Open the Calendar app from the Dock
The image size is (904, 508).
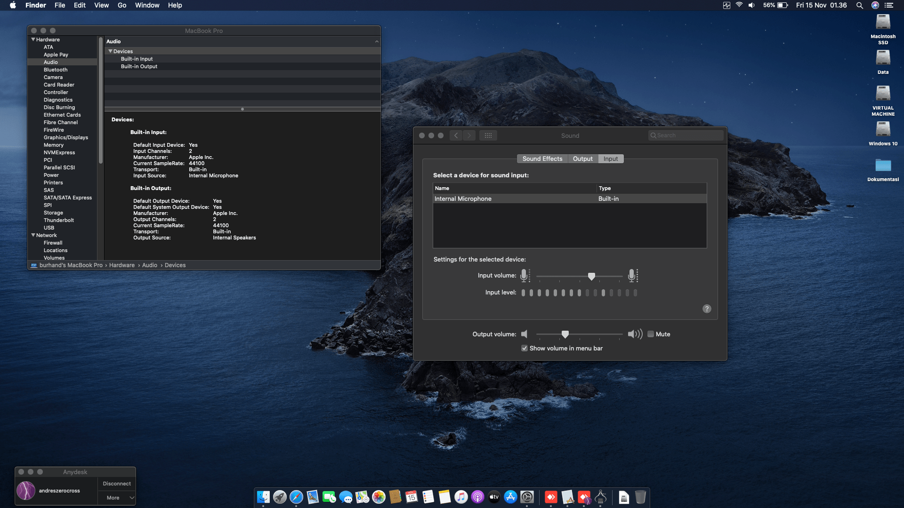[412, 497]
